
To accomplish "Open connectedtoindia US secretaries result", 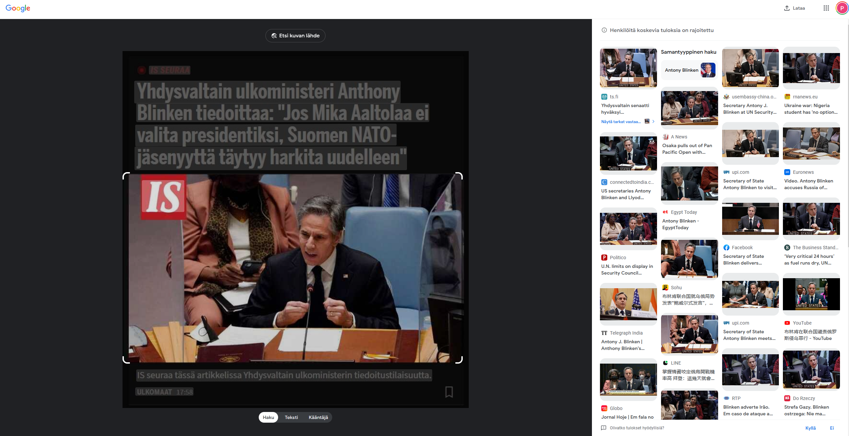I will 626,194.
